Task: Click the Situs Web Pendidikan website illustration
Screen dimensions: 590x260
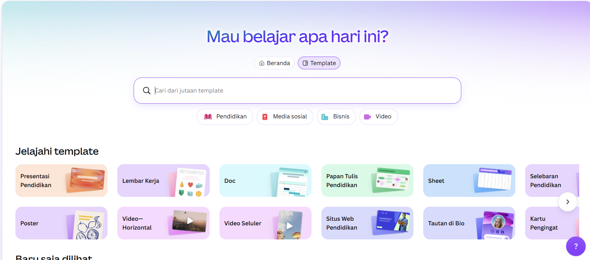Action: (391, 222)
